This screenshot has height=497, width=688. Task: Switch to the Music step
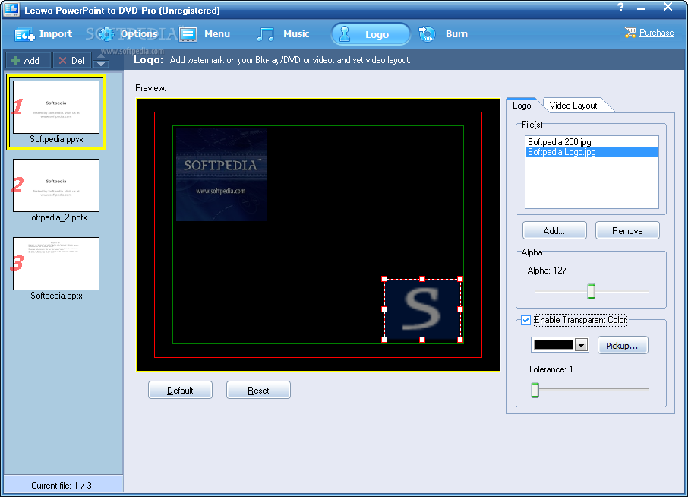pyautogui.click(x=283, y=34)
